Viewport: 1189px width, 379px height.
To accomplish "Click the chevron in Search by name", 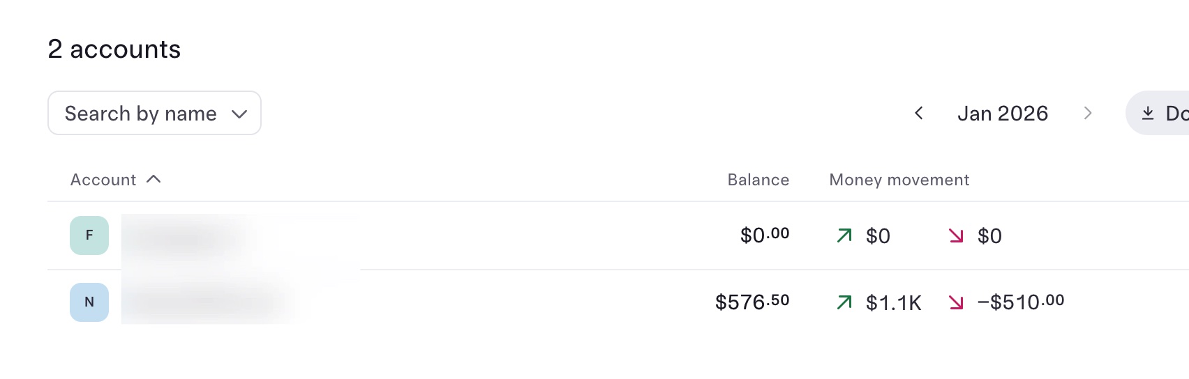I will (x=239, y=114).
